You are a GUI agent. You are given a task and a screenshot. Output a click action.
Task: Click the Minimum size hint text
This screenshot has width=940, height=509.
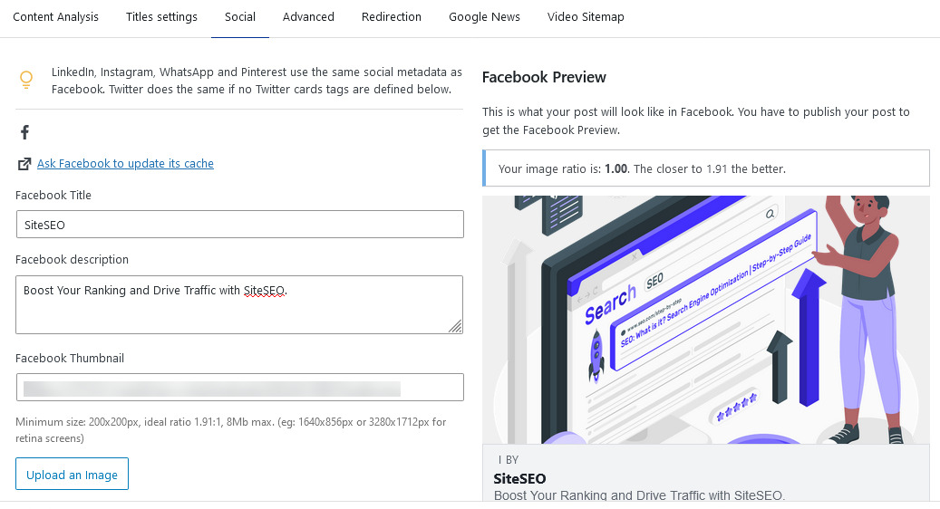[231, 430]
